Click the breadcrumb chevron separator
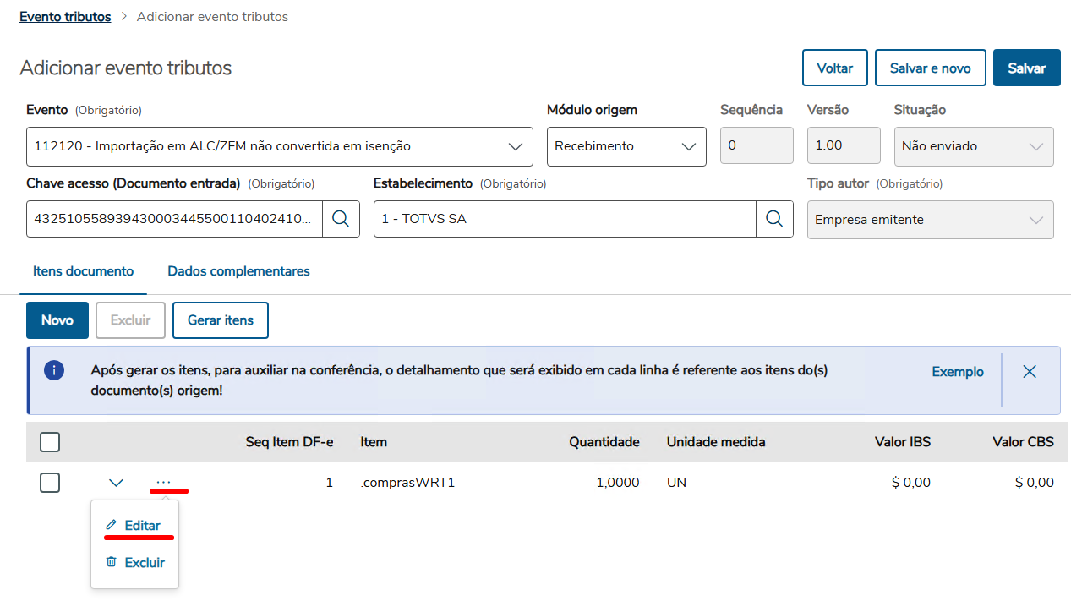Image resolution: width=1071 pixels, height=601 pixels. pos(123,17)
